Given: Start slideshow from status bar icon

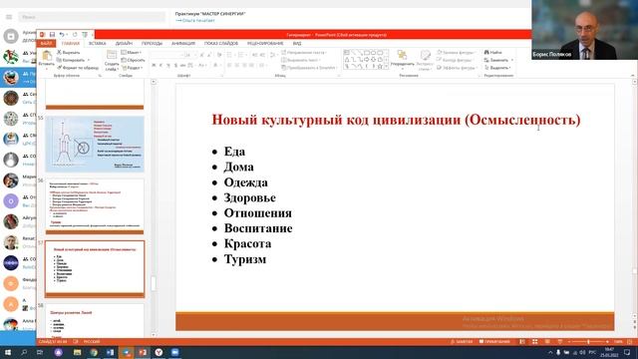Looking at the screenshot, I should [560, 342].
